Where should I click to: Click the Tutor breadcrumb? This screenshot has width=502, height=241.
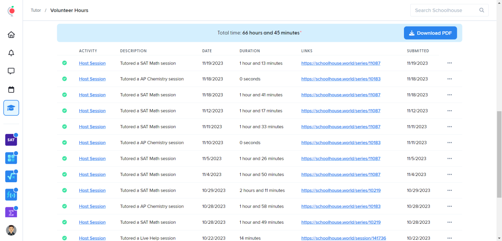pyautogui.click(x=36, y=11)
